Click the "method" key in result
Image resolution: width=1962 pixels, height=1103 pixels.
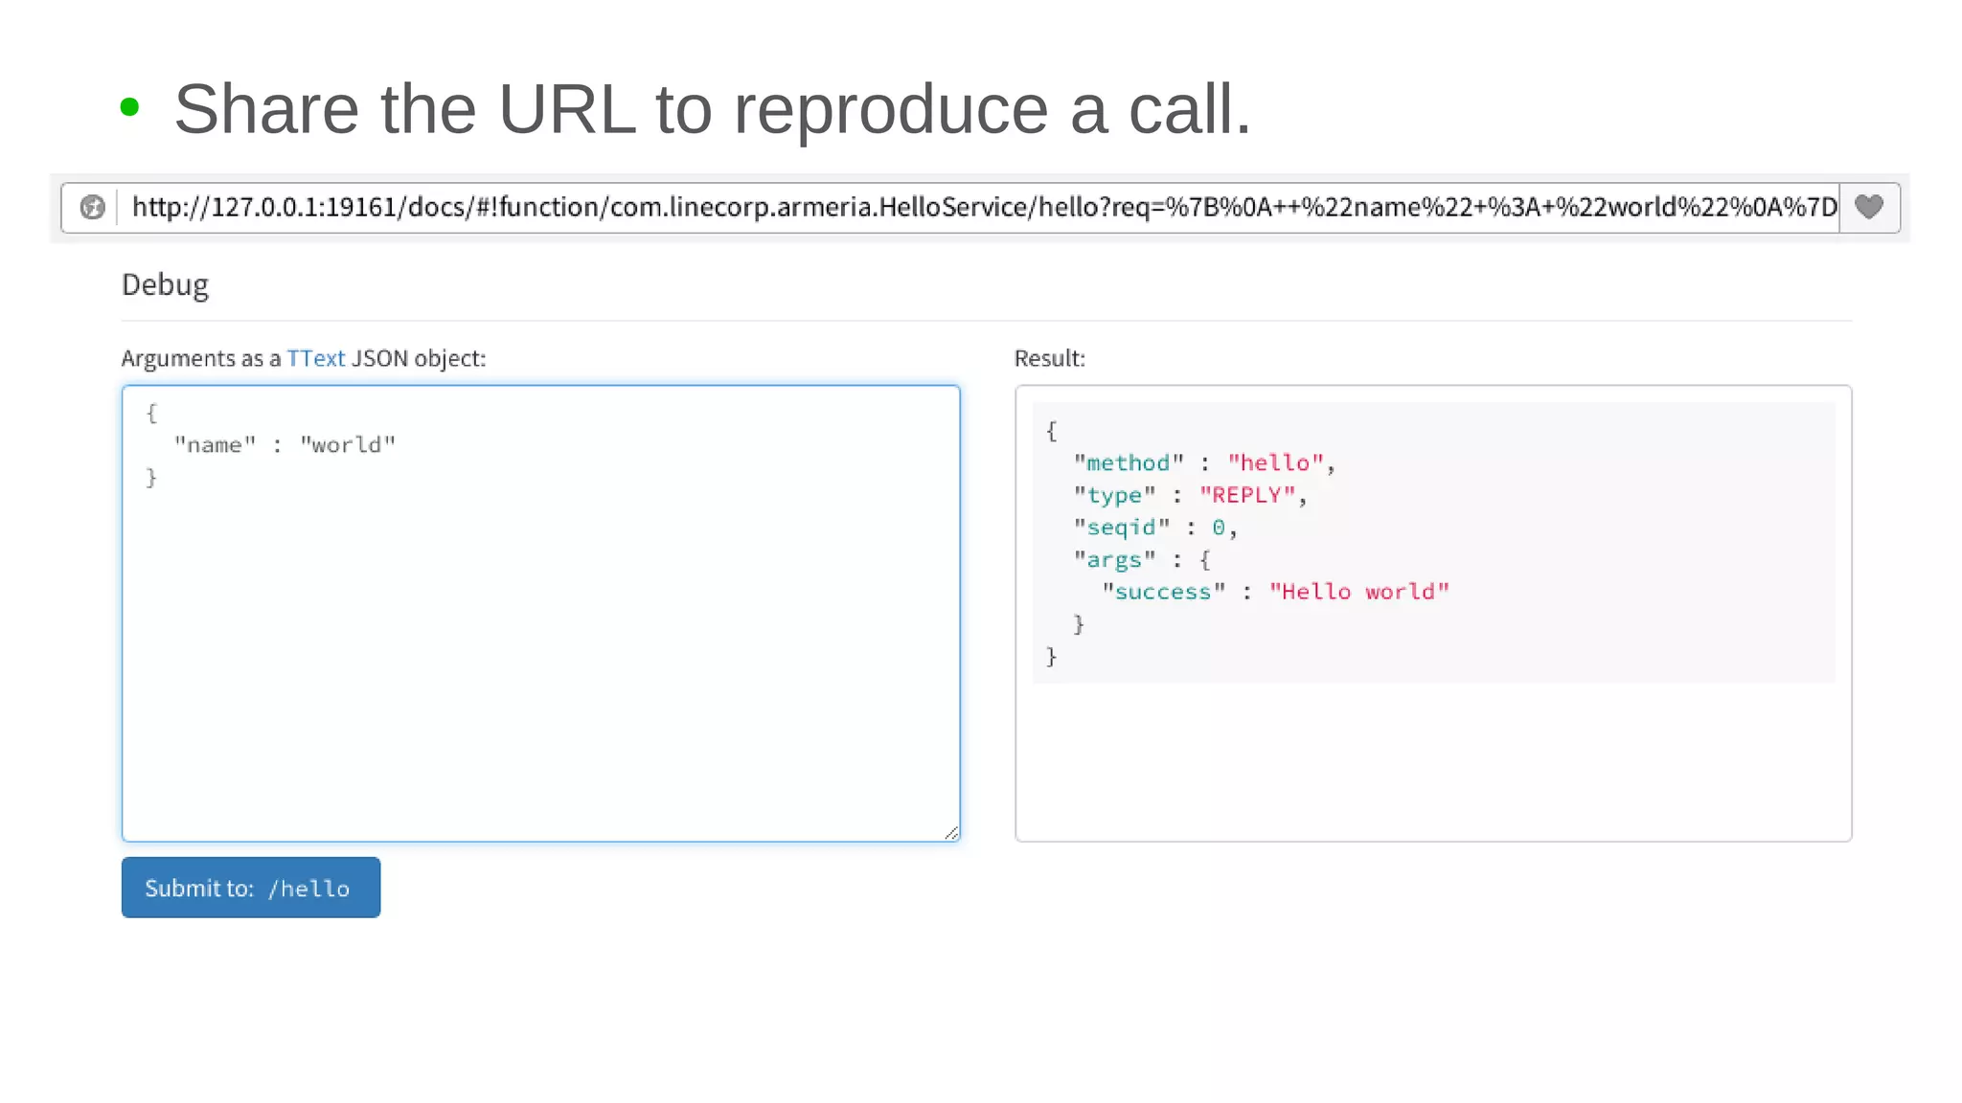(x=1129, y=462)
